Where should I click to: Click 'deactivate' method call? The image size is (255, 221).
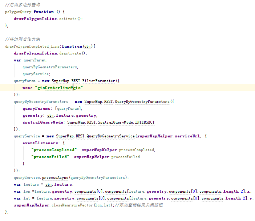70,53
